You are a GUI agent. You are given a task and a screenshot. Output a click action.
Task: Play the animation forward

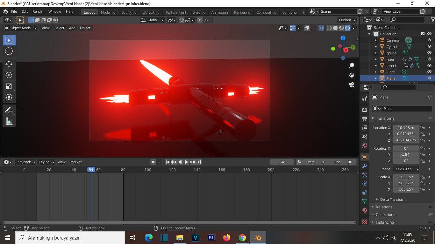coord(186,162)
